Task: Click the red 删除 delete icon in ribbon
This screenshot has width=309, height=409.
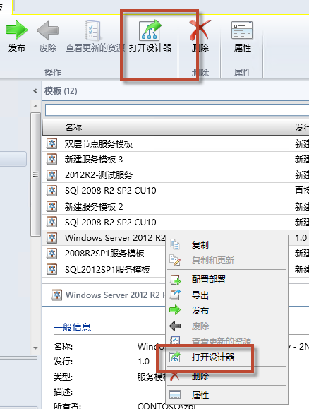Action: pos(200,30)
